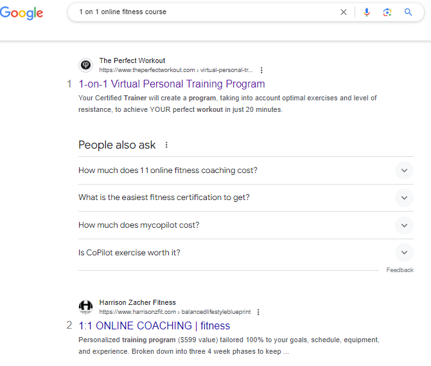Click harrisonzfit.com URL breadcrumb

click(175, 312)
